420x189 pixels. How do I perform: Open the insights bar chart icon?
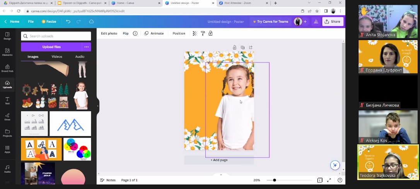(316, 22)
